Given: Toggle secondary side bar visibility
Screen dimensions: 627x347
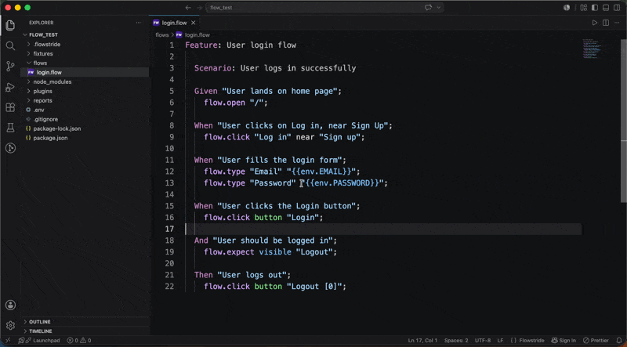Looking at the screenshot, I should 617,8.
